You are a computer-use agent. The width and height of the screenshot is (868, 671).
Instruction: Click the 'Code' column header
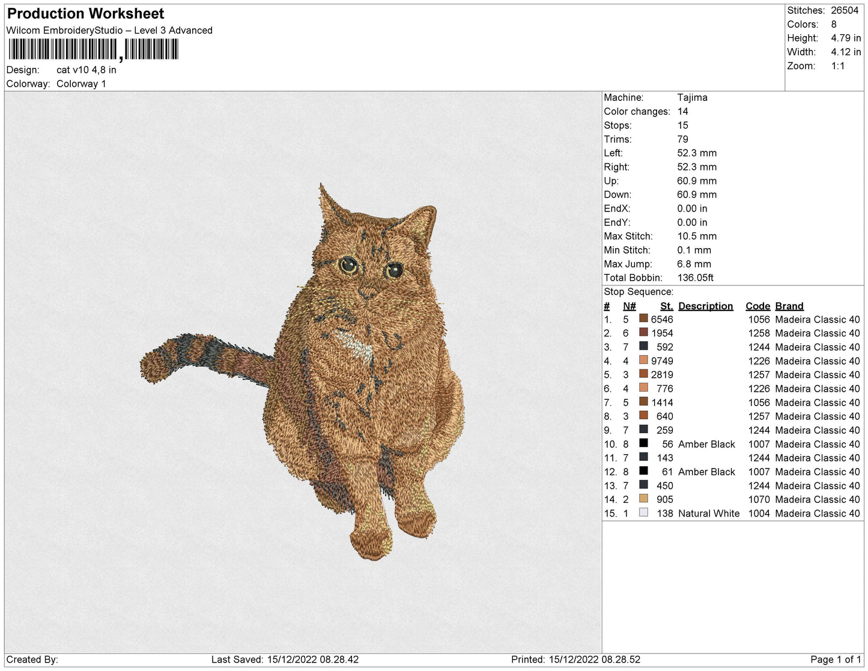pyautogui.click(x=758, y=306)
